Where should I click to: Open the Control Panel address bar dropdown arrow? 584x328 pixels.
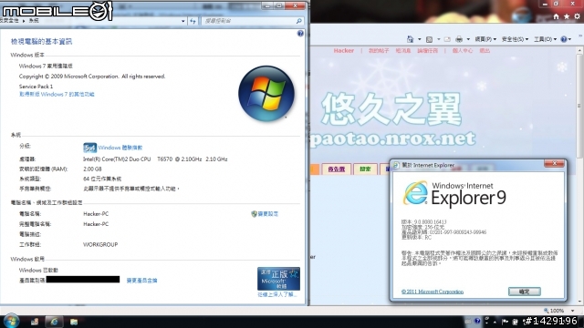182,21
